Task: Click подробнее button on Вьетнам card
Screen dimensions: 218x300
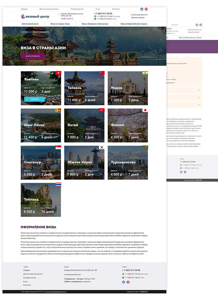Action: 34,99
